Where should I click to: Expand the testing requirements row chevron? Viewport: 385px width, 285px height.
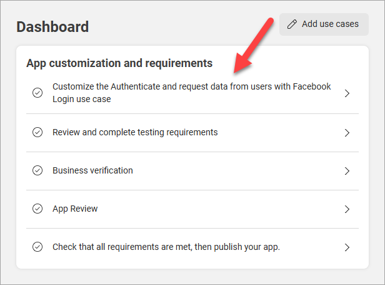(347, 133)
